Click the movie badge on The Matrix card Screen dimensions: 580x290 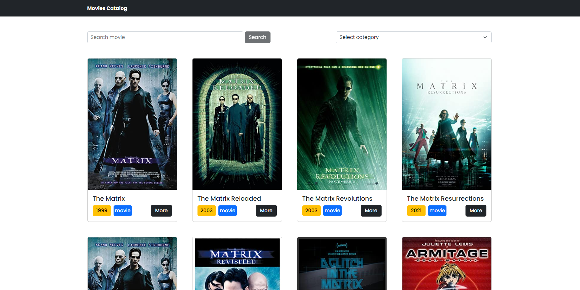[123, 211]
